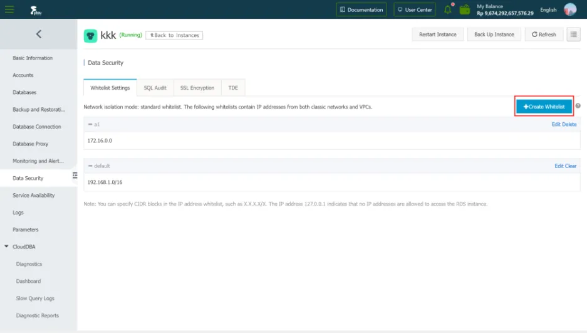Delete the a1 whitelist
Screen dimensions: 587x333
tap(569, 124)
